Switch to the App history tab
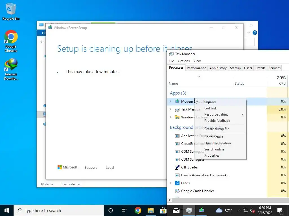Viewport: 289px width, 216px height. [x=218, y=68]
